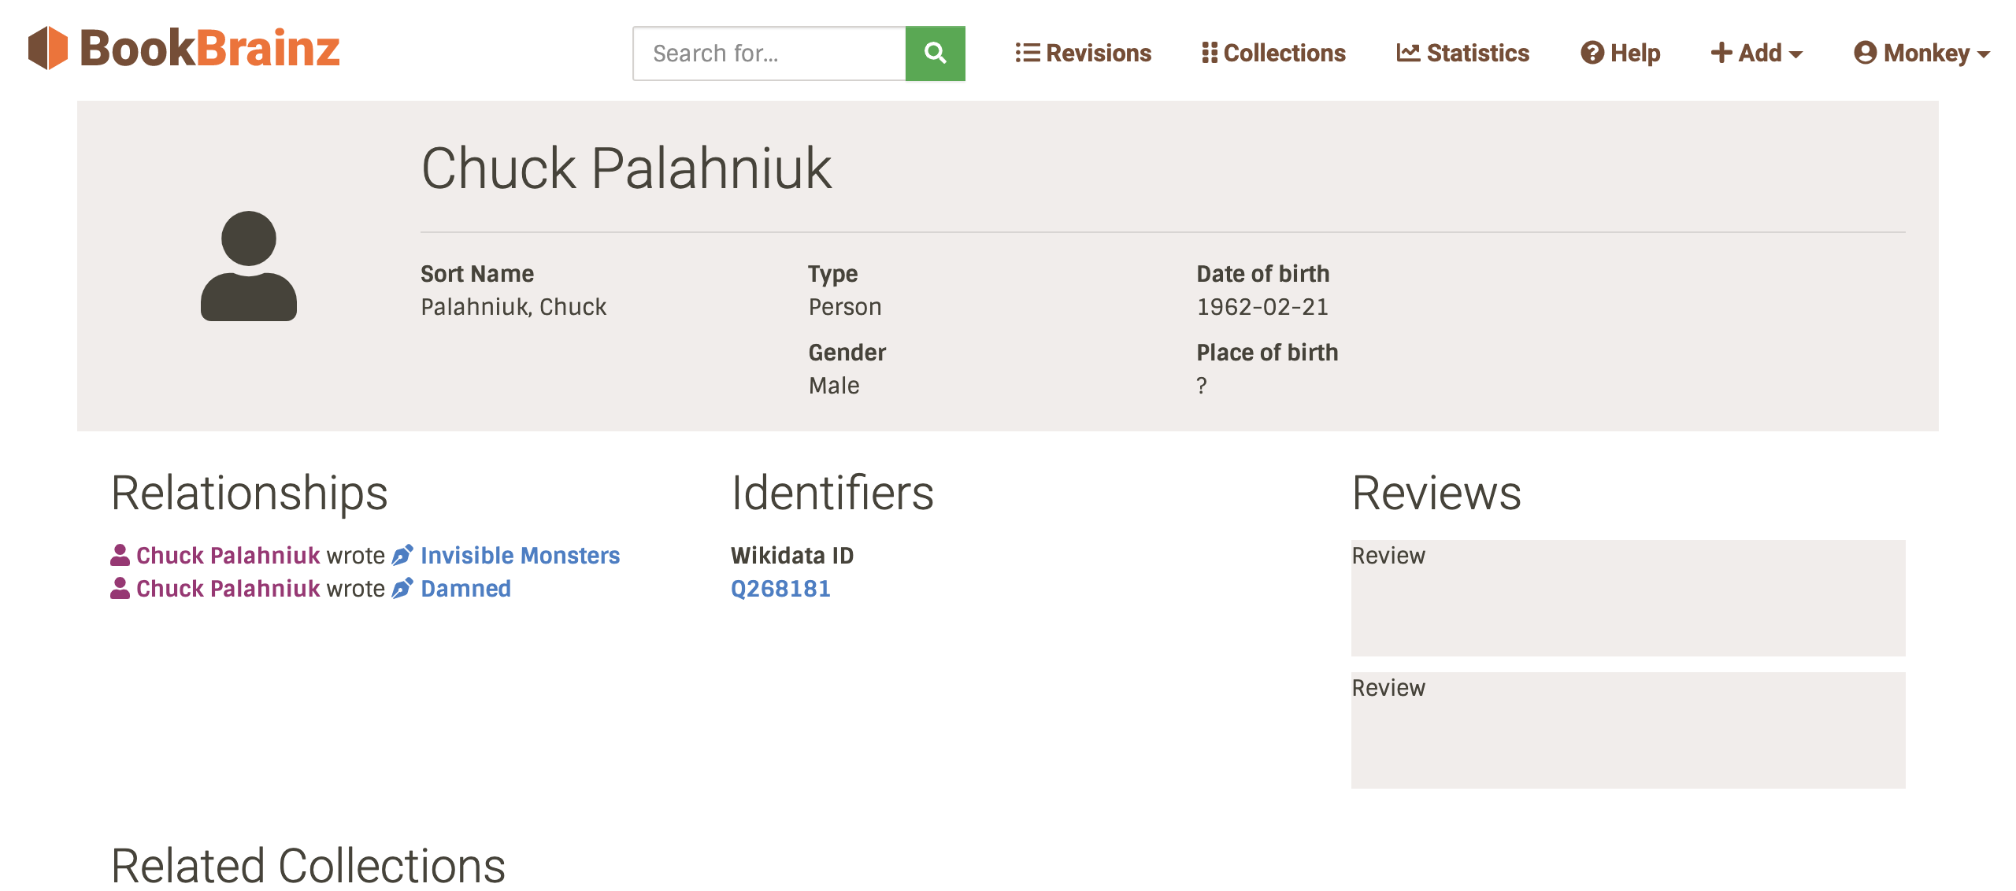The width and height of the screenshot is (2016, 891).
Task: Click pen icon beside Invisible Monsters
Action: point(402,556)
